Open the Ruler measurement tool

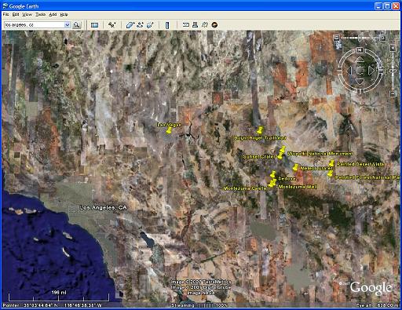click(167, 25)
